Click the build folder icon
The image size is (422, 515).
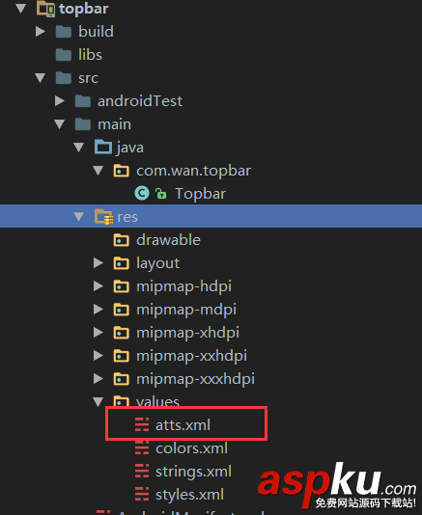pos(64,32)
